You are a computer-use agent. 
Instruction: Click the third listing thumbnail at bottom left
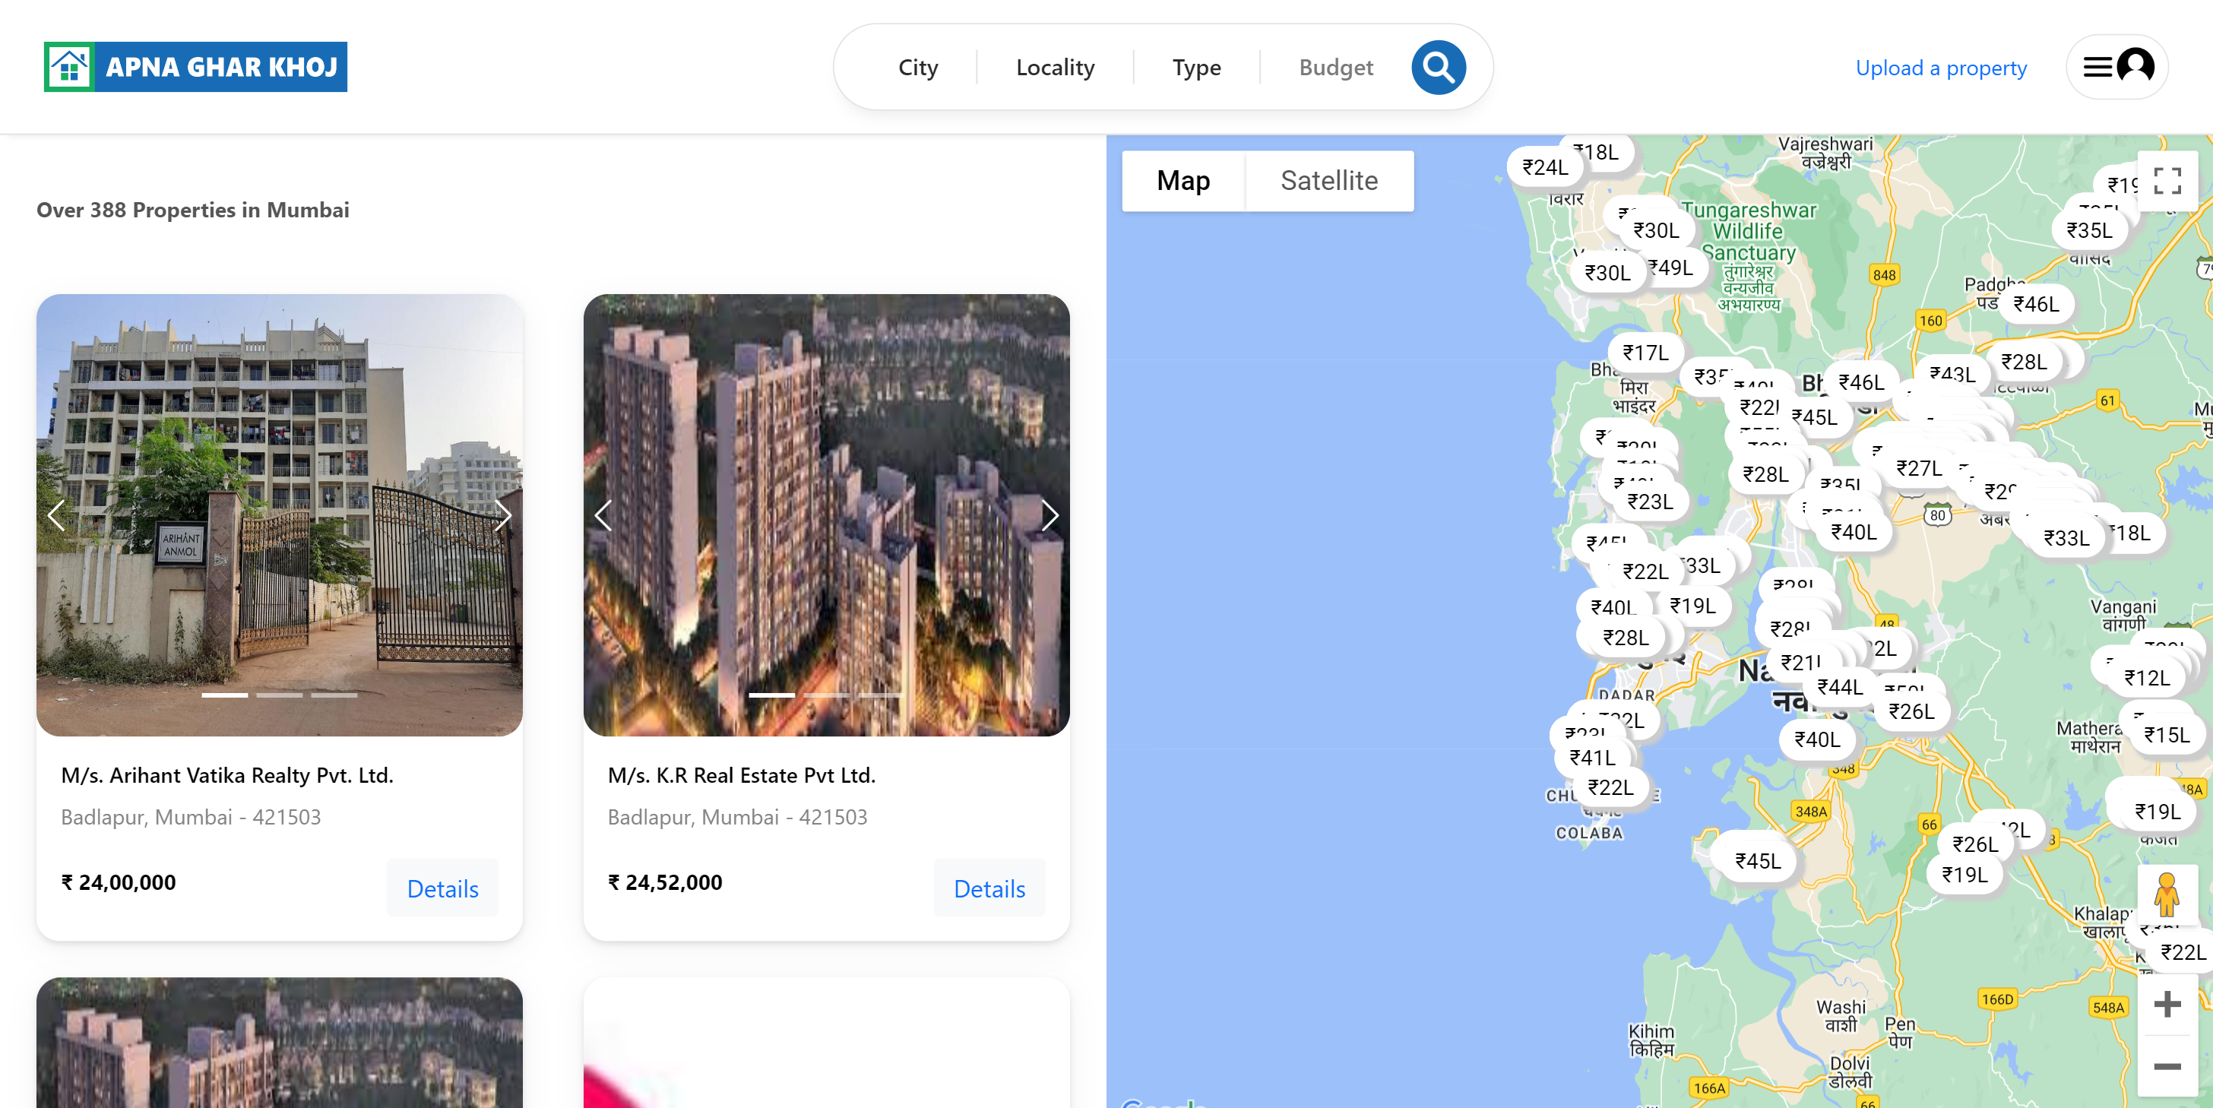279,1042
